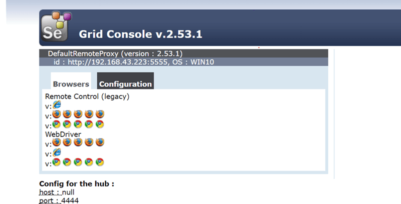
Task: Click first Chrome icon under Remote Control
Action: coord(57,124)
